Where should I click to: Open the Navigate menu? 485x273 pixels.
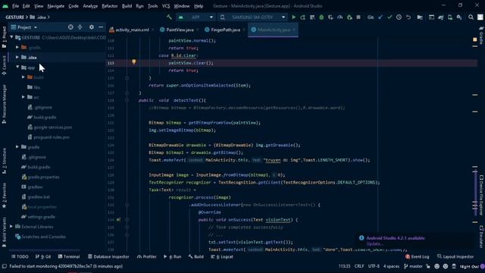tap(56, 6)
